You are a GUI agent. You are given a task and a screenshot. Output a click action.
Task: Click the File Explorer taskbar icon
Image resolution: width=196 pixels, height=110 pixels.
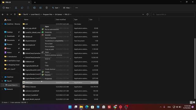81,107
